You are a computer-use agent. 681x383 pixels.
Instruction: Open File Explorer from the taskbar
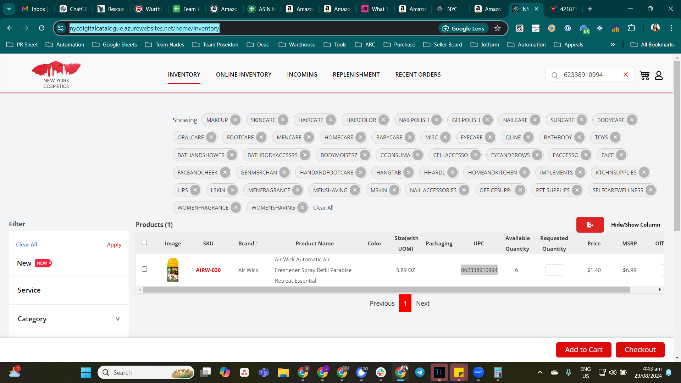pos(283,372)
